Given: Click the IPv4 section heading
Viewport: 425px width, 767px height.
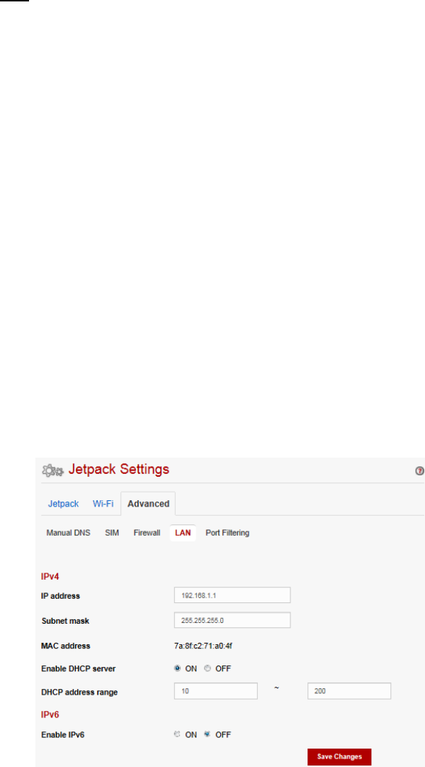Looking at the screenshot, I should pos(50,577).
